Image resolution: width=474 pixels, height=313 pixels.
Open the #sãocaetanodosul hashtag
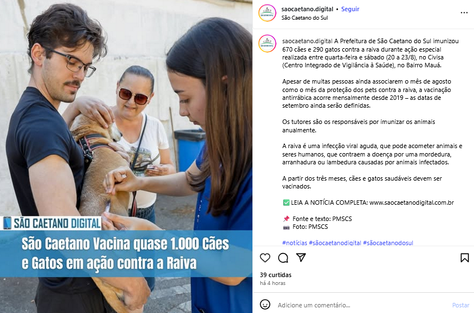tap(388, 242)
